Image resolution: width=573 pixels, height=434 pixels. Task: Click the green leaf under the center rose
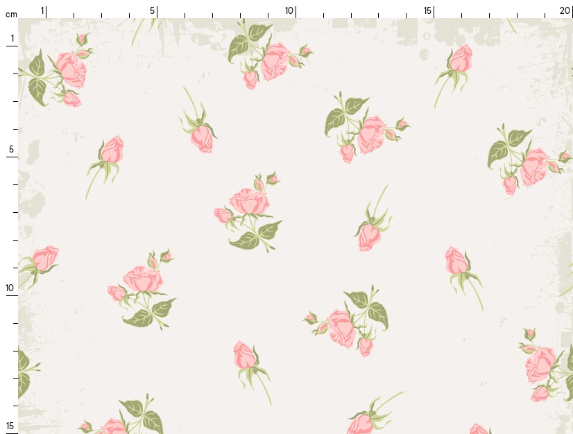pos(245,241)
